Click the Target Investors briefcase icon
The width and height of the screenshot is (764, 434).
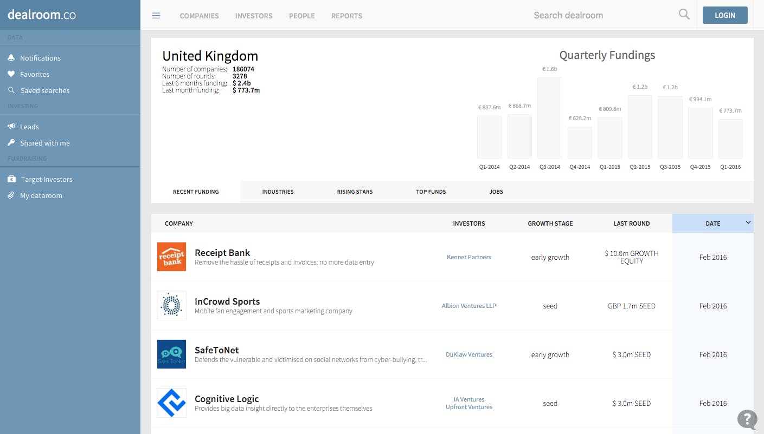(x=11, y=179)
